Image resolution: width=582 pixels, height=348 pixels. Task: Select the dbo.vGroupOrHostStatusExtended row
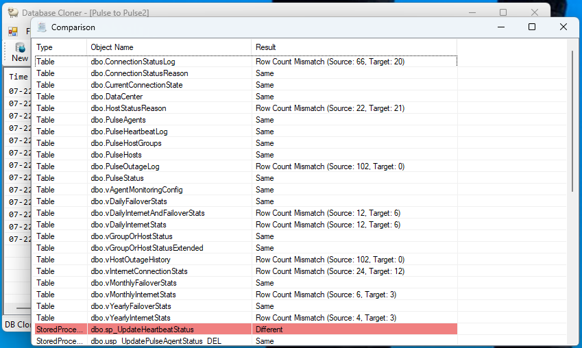coord(245,248)
